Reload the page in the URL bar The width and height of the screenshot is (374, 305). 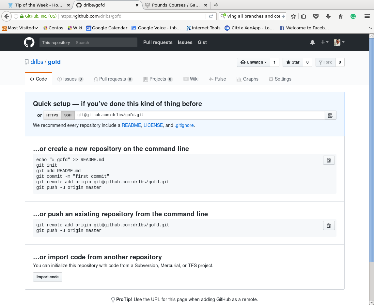pyautogui.click(x=211, y=16)
